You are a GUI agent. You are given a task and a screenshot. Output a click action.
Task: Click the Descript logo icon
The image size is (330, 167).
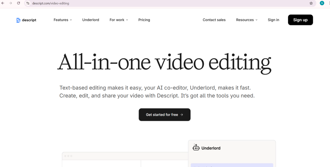(x=18, y=20)
